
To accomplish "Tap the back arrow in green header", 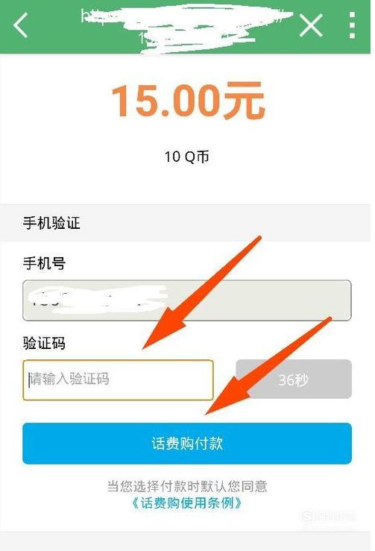I will [20, 25].
